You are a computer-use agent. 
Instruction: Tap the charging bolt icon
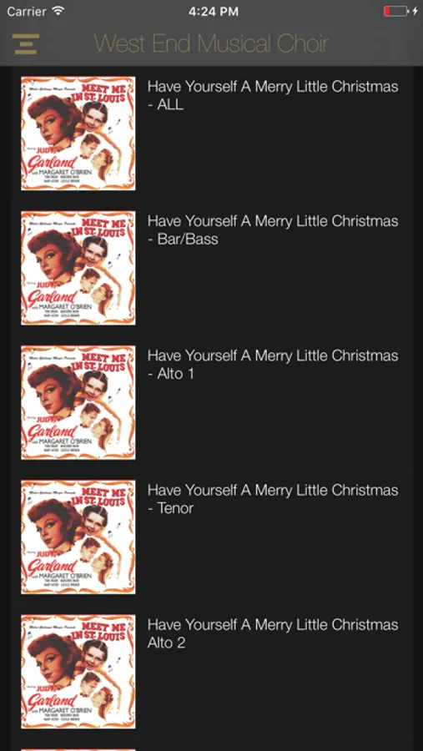coord(415,11)
